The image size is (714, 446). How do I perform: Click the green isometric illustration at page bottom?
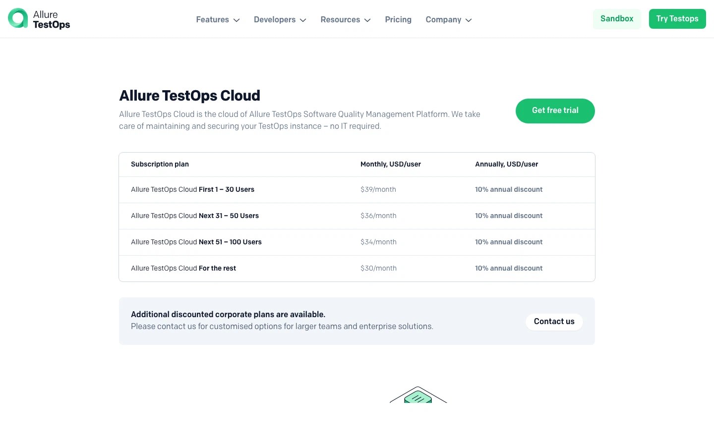pyautogui.click(x=418, y=395)
